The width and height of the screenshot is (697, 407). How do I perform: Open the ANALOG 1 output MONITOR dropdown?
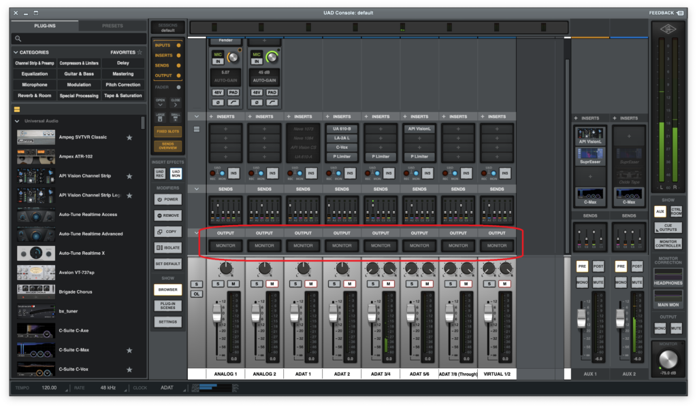point(225,245)
